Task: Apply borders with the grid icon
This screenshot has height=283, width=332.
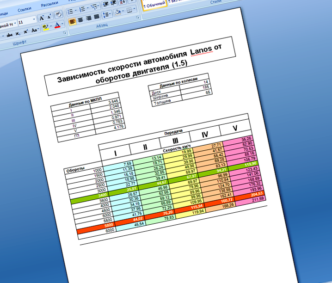Action: tap(129, 10)
